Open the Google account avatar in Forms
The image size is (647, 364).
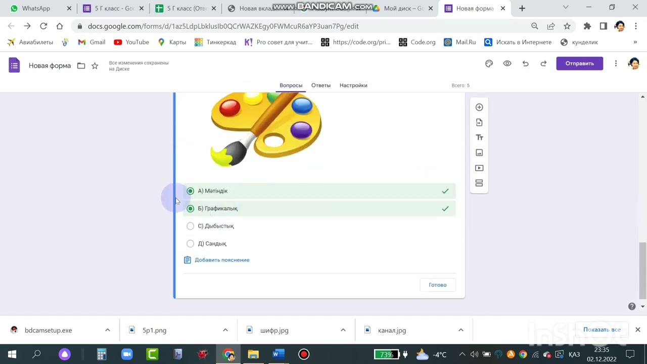[x=633, y=63]
